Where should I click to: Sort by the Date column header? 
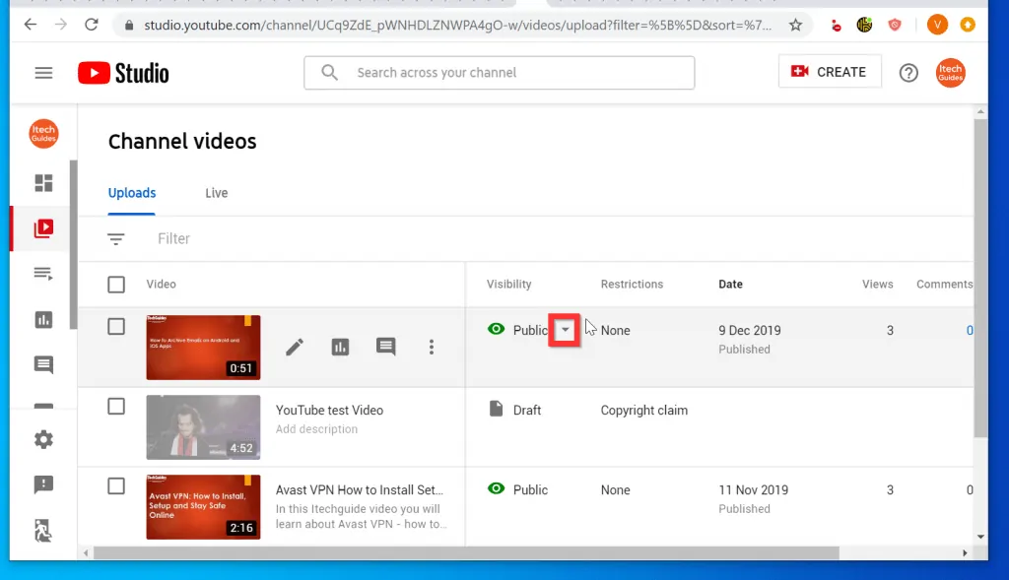[x=730, y=285]
